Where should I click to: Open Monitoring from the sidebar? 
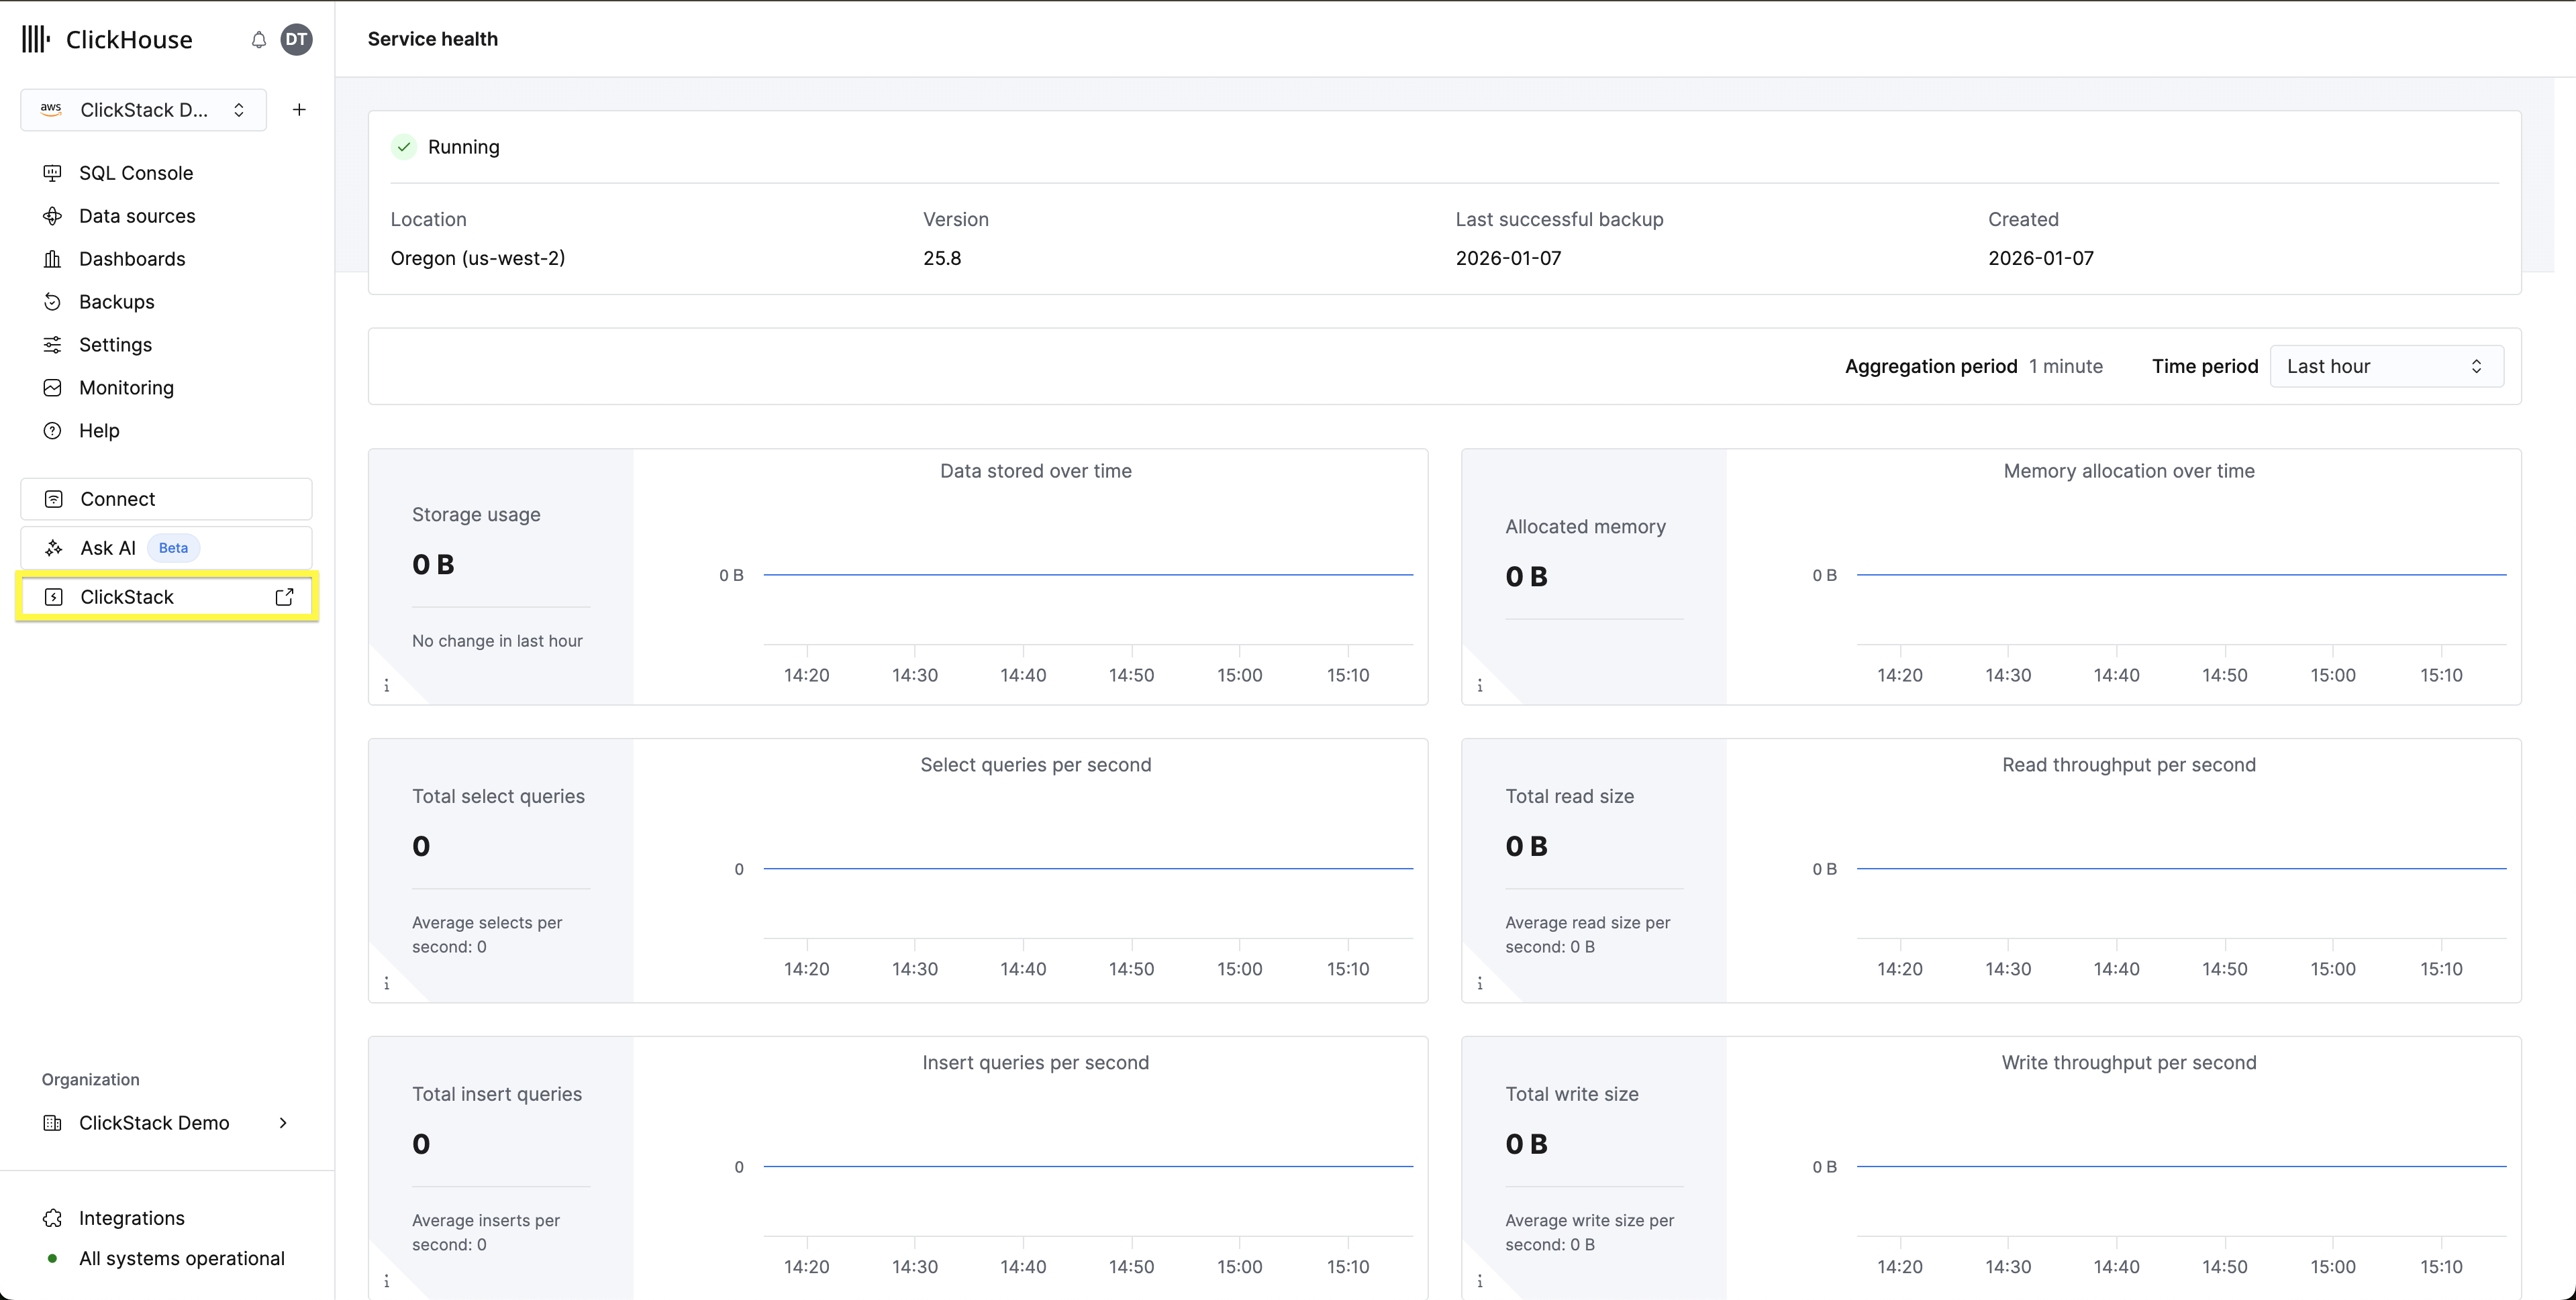(x=126, y=388)
